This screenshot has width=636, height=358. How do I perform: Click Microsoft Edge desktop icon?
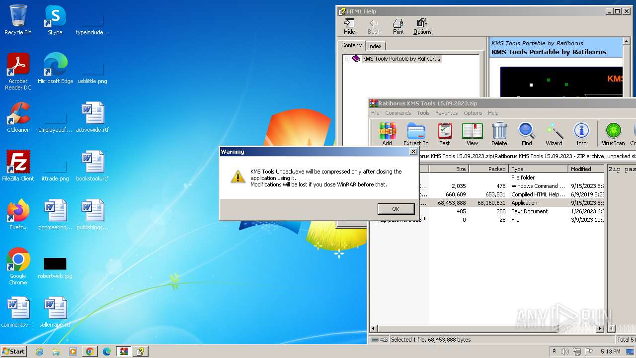point(55,69)
